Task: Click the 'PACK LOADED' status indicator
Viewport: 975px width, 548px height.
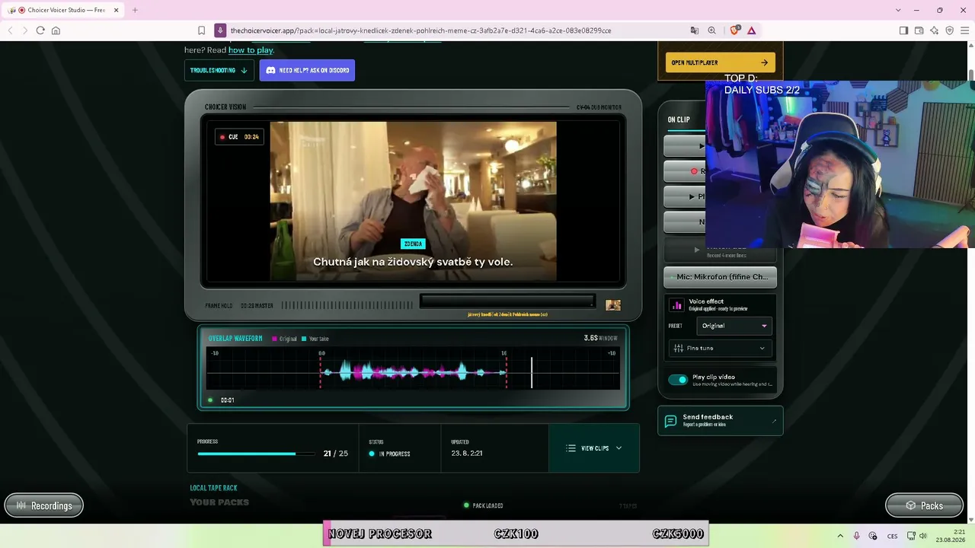Action: [x=484, y=505]
